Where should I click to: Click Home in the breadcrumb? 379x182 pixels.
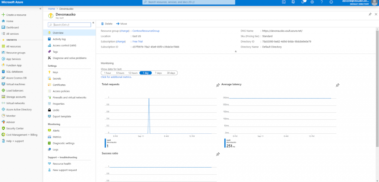(51, 9)
